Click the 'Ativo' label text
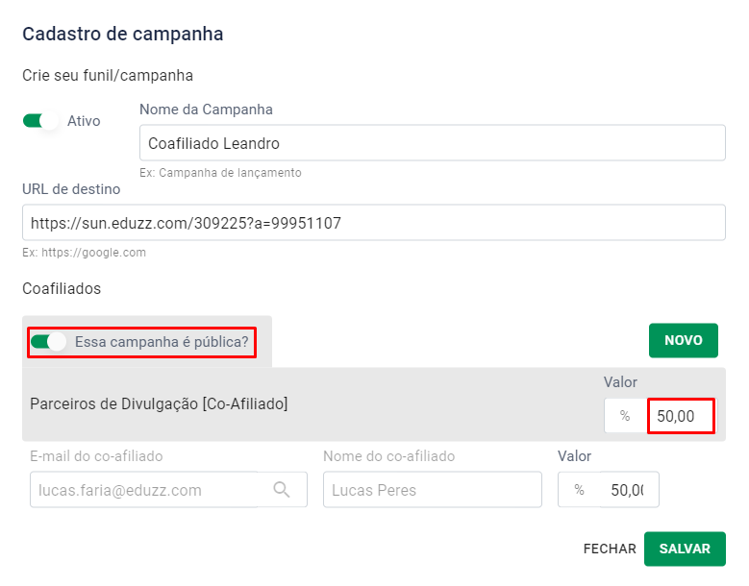749x586 pixels. tap(84, 121)
